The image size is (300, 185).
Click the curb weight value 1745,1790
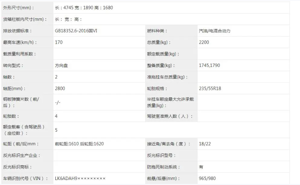point(209,65)
